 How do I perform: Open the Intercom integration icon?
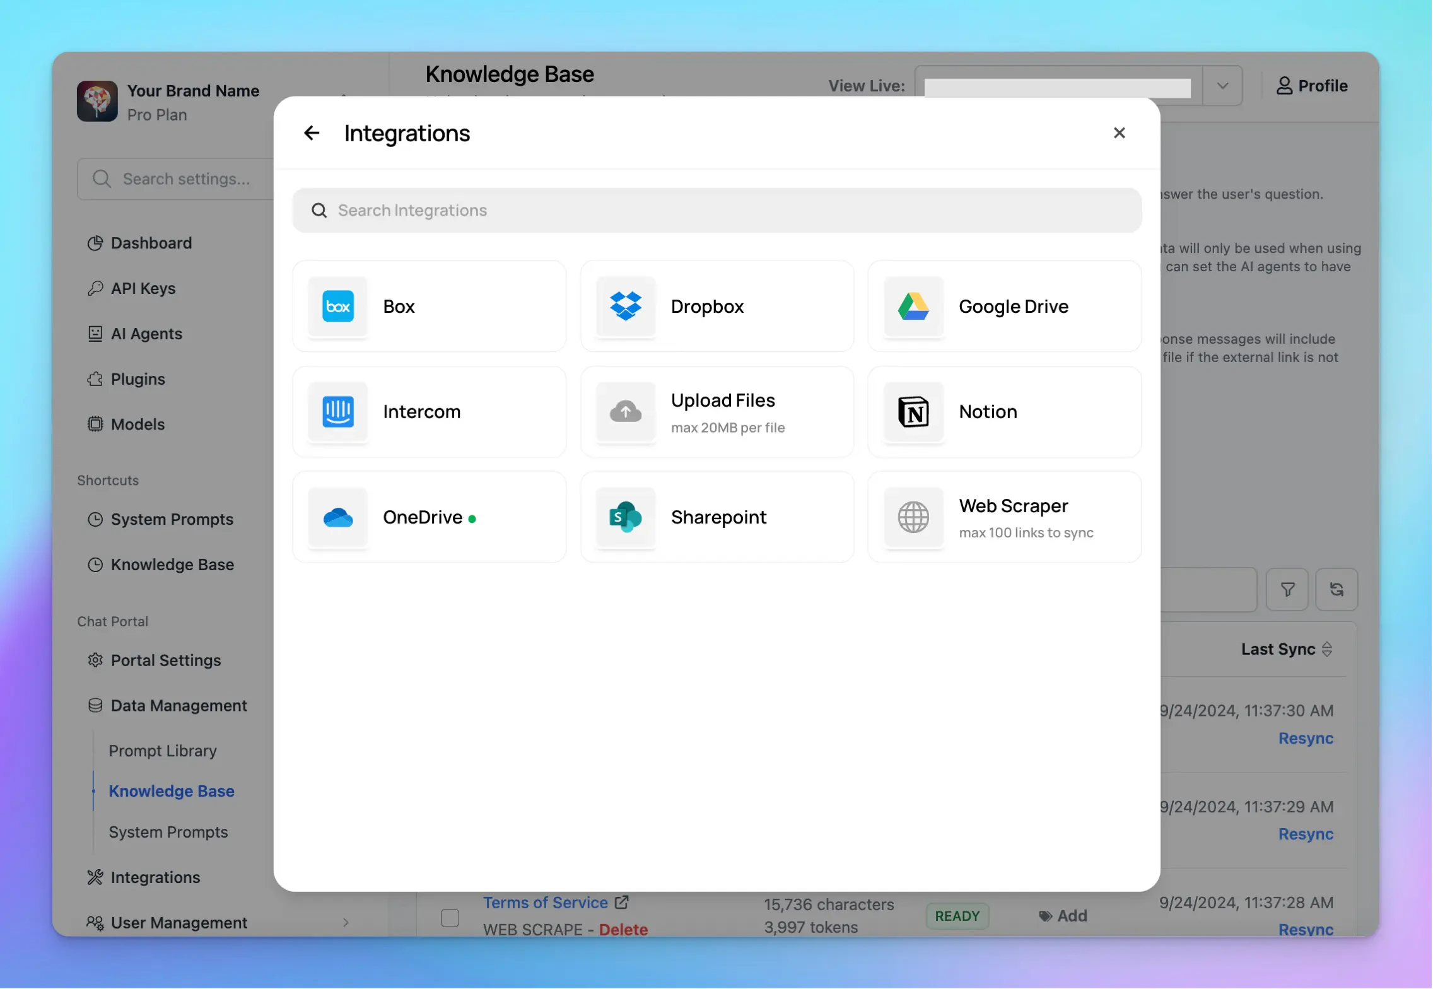[338, 412]
